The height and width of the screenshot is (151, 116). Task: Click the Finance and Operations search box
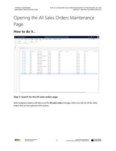point(57,37)
